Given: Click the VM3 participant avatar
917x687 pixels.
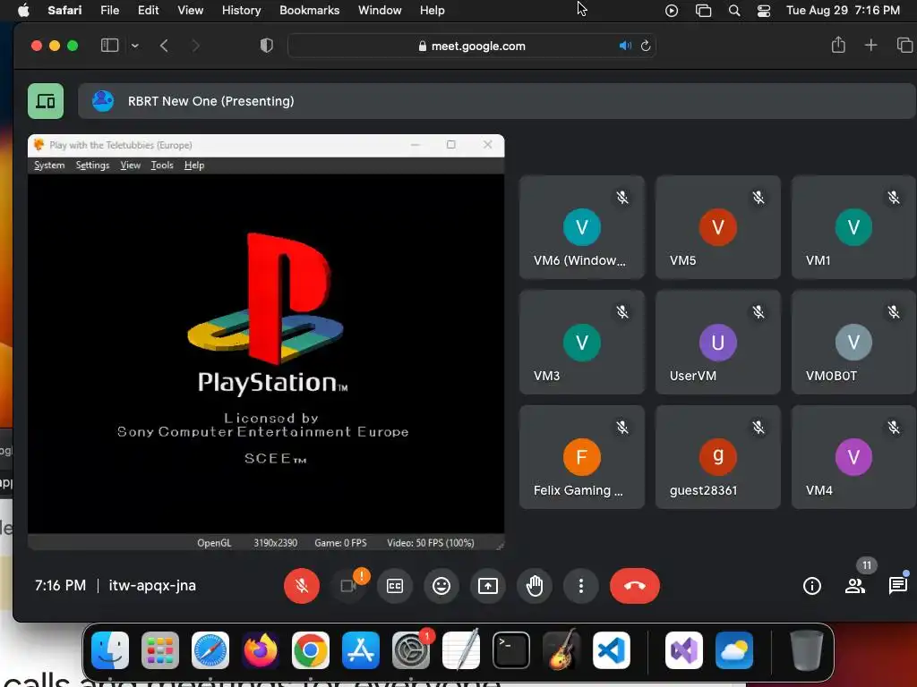Looking at the screenshot, I should [x=582, y=343].
